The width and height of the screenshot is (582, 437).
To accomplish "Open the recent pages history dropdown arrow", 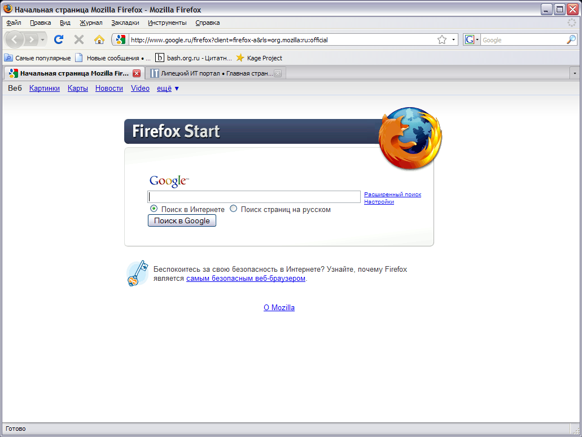I will click(43, 39).
